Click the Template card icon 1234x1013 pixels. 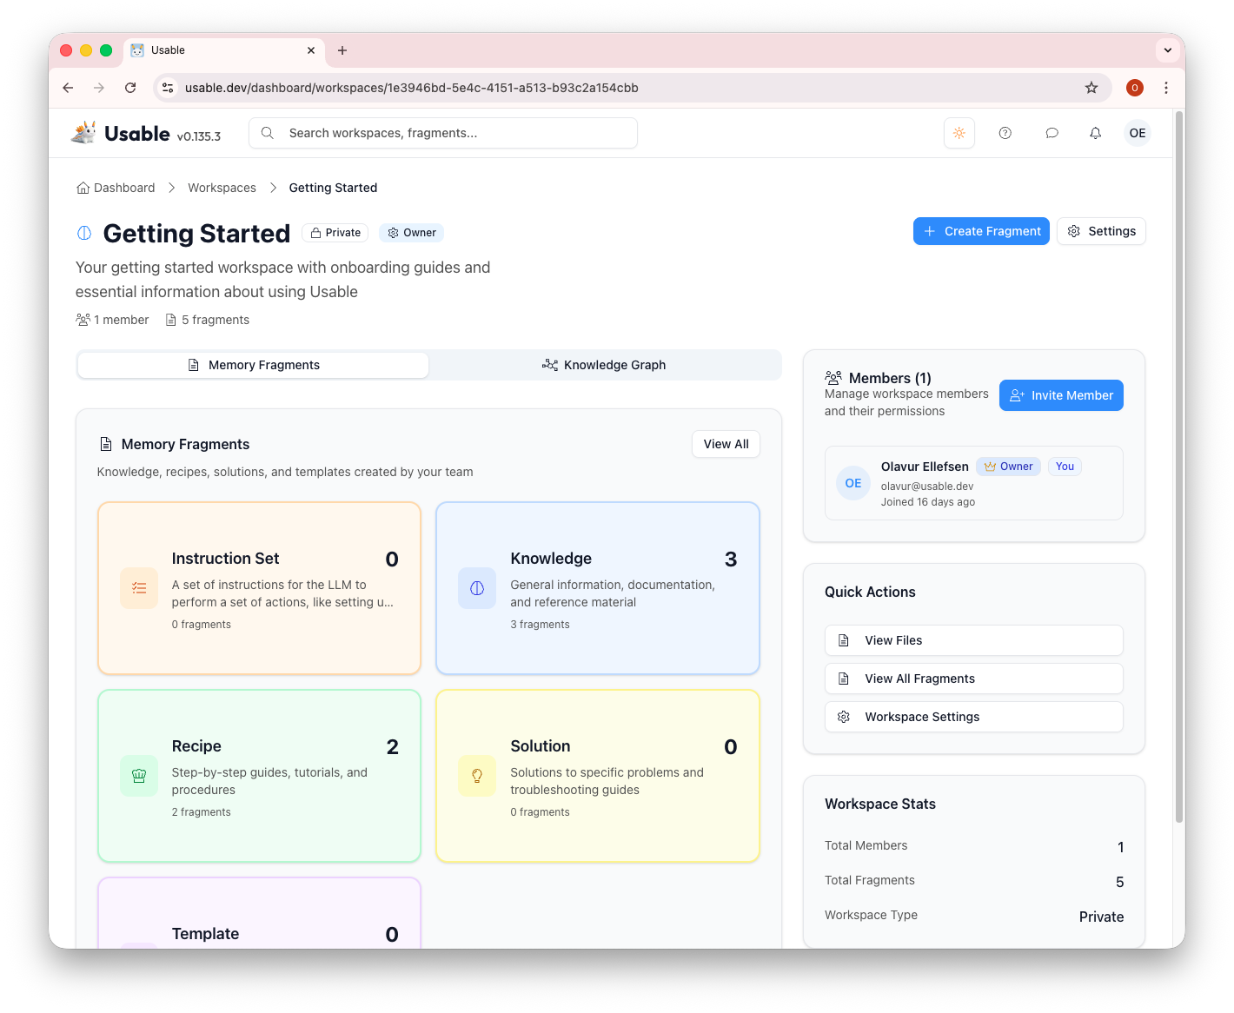click(x=139, y=947)
